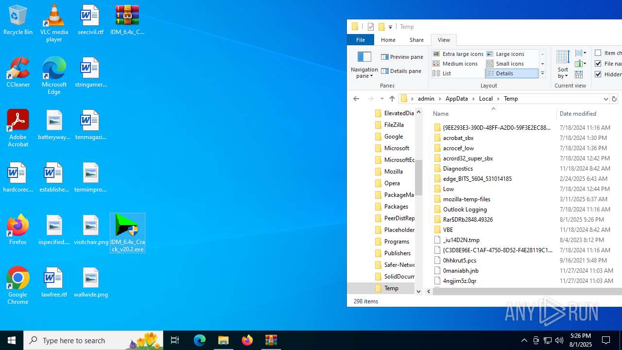Open the Add columns dropdown

click(x=581, y=64)
